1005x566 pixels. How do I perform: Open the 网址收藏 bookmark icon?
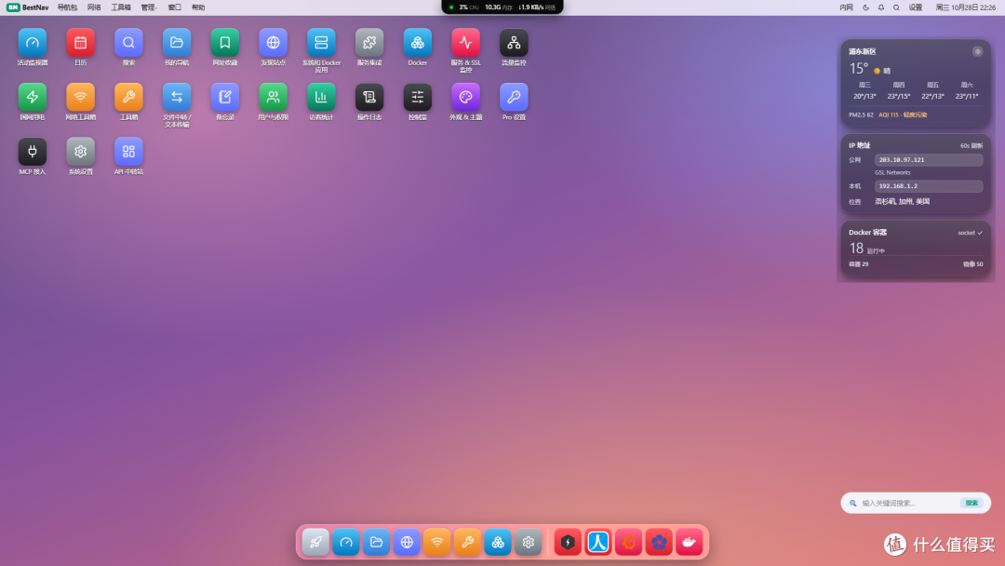225,43
